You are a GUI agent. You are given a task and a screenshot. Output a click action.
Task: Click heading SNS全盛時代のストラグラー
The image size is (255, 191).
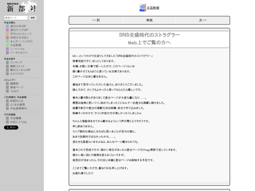(149, 35)
